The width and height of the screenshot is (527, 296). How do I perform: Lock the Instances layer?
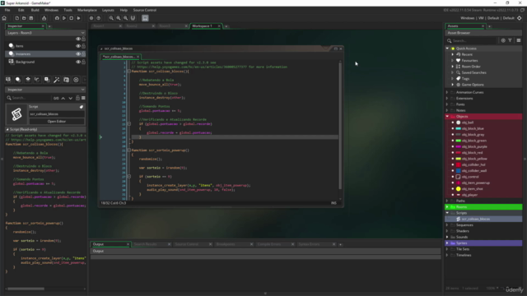[84, 54]
